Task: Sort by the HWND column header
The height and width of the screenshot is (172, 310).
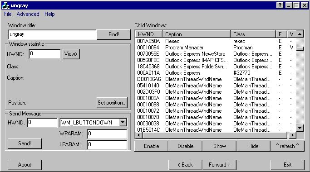Action: coord(149,34)
